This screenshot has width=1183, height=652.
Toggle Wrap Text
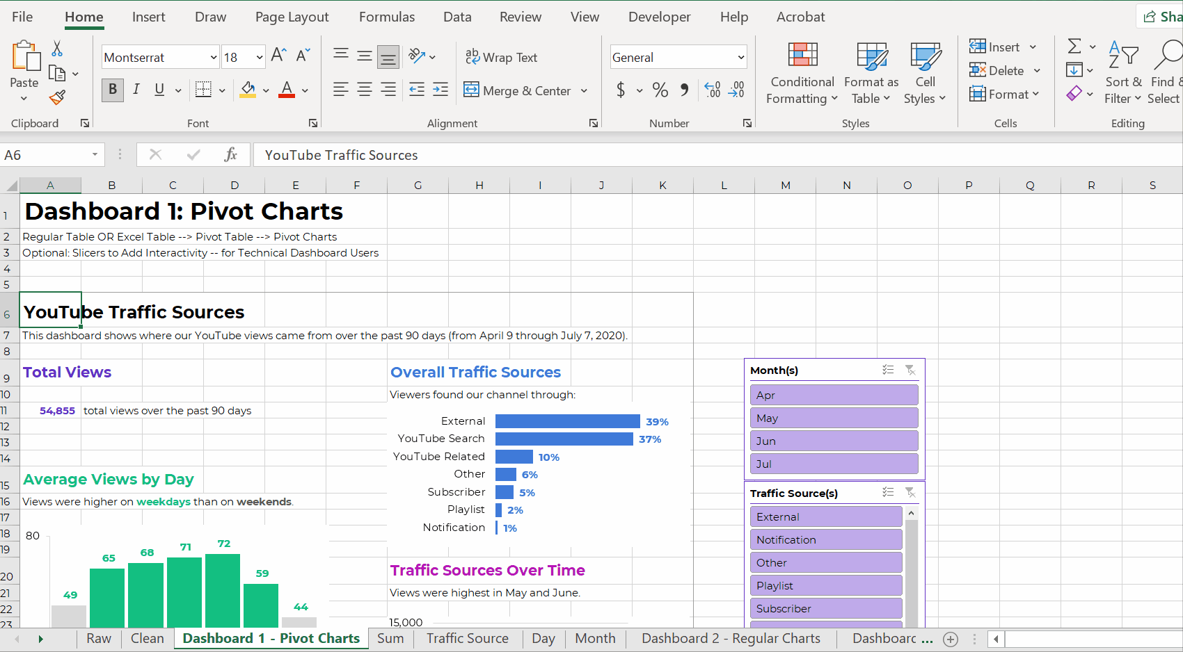[501, 57]
